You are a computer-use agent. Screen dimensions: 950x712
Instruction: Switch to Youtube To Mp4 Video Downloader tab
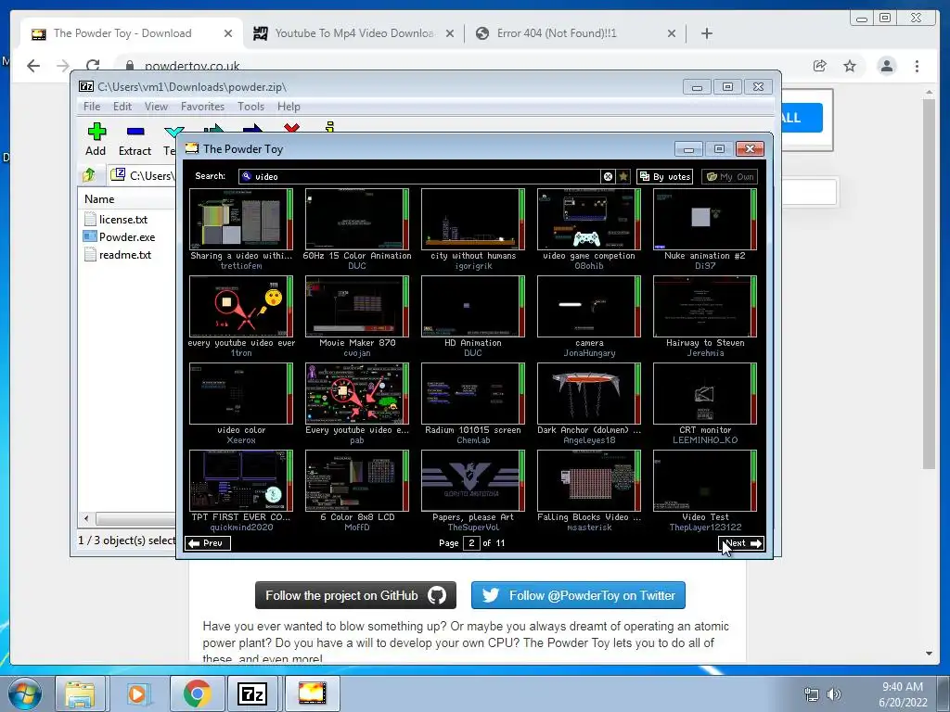click(x=353, y=33)
